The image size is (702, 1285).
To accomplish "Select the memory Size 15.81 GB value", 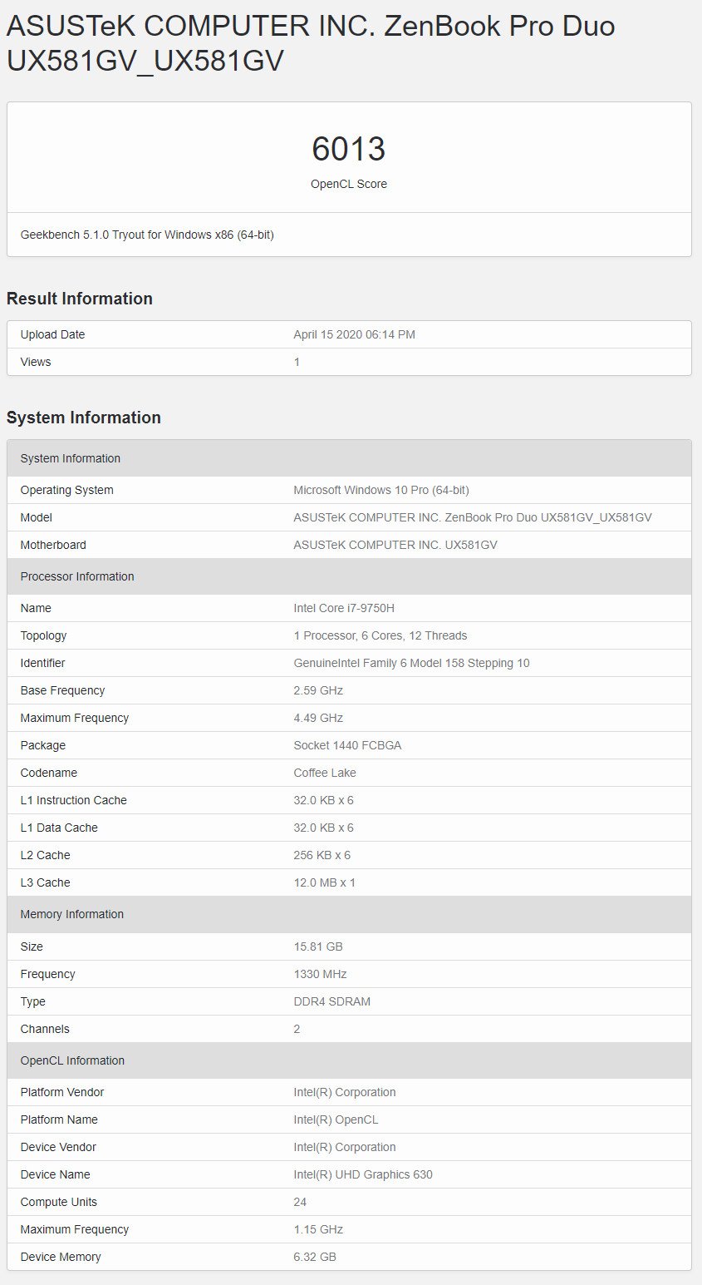I will [318, 946].
